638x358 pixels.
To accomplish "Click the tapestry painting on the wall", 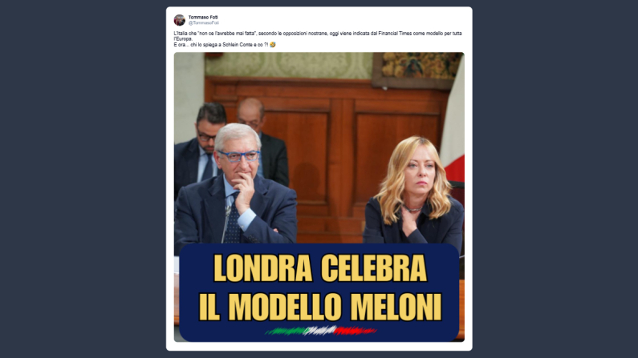I will pos(417,70).
